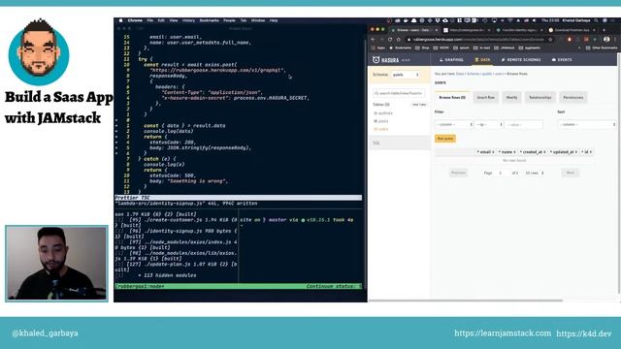Open the Bookmarks menu in menu bar
This screenshot has width=621, height=349.
tap(210, 20)
